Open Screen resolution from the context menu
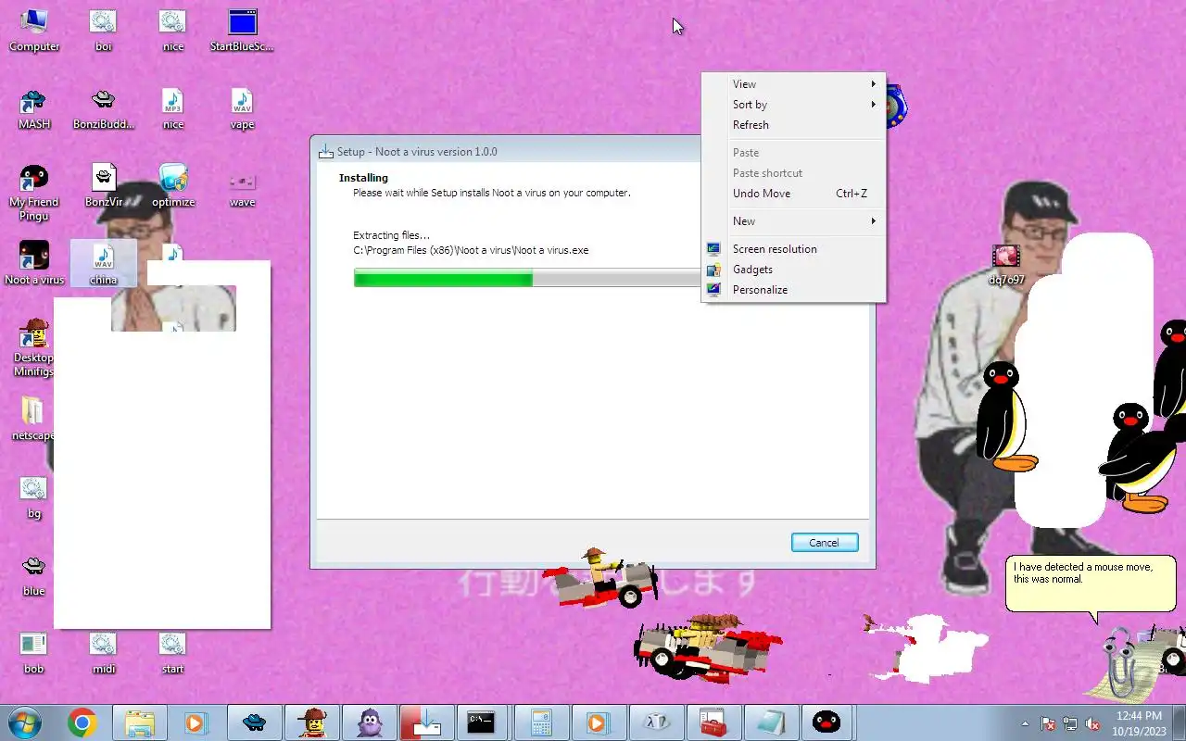 coord(794,249)
